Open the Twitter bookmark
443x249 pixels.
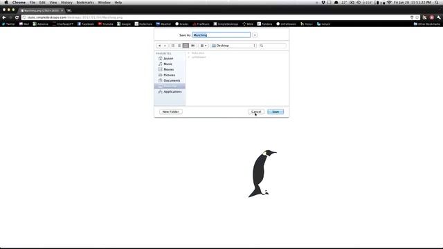coord(8,24)
